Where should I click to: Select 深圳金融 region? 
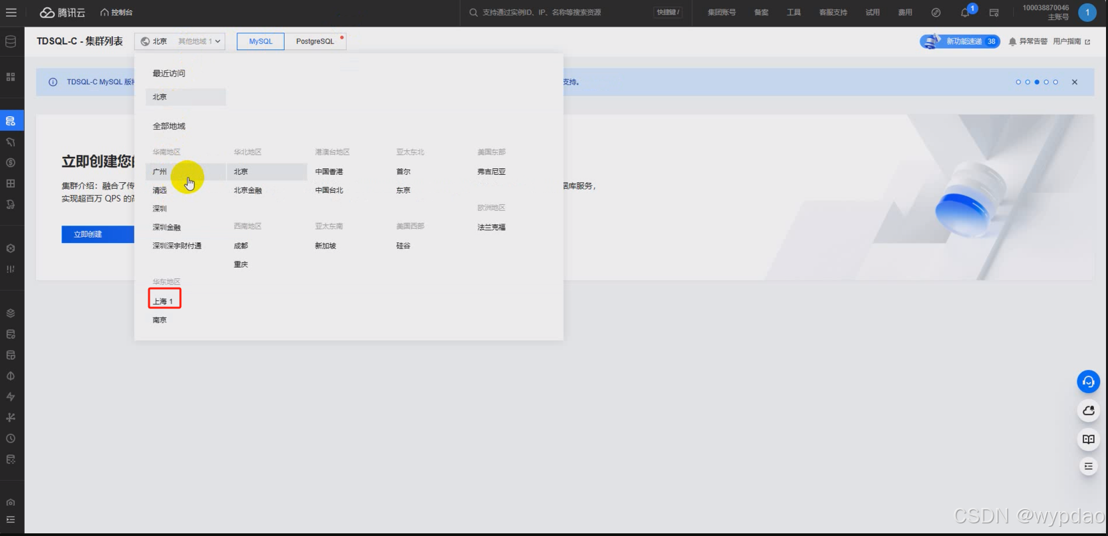tap(166, 228)
